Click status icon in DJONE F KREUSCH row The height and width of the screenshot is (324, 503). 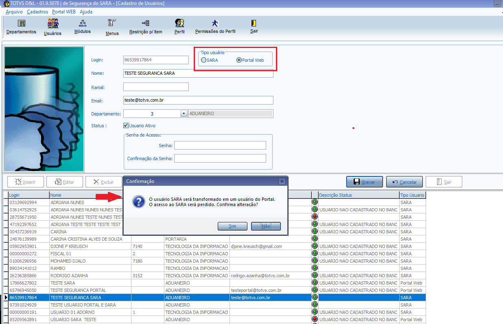click(x=315, y=246)
